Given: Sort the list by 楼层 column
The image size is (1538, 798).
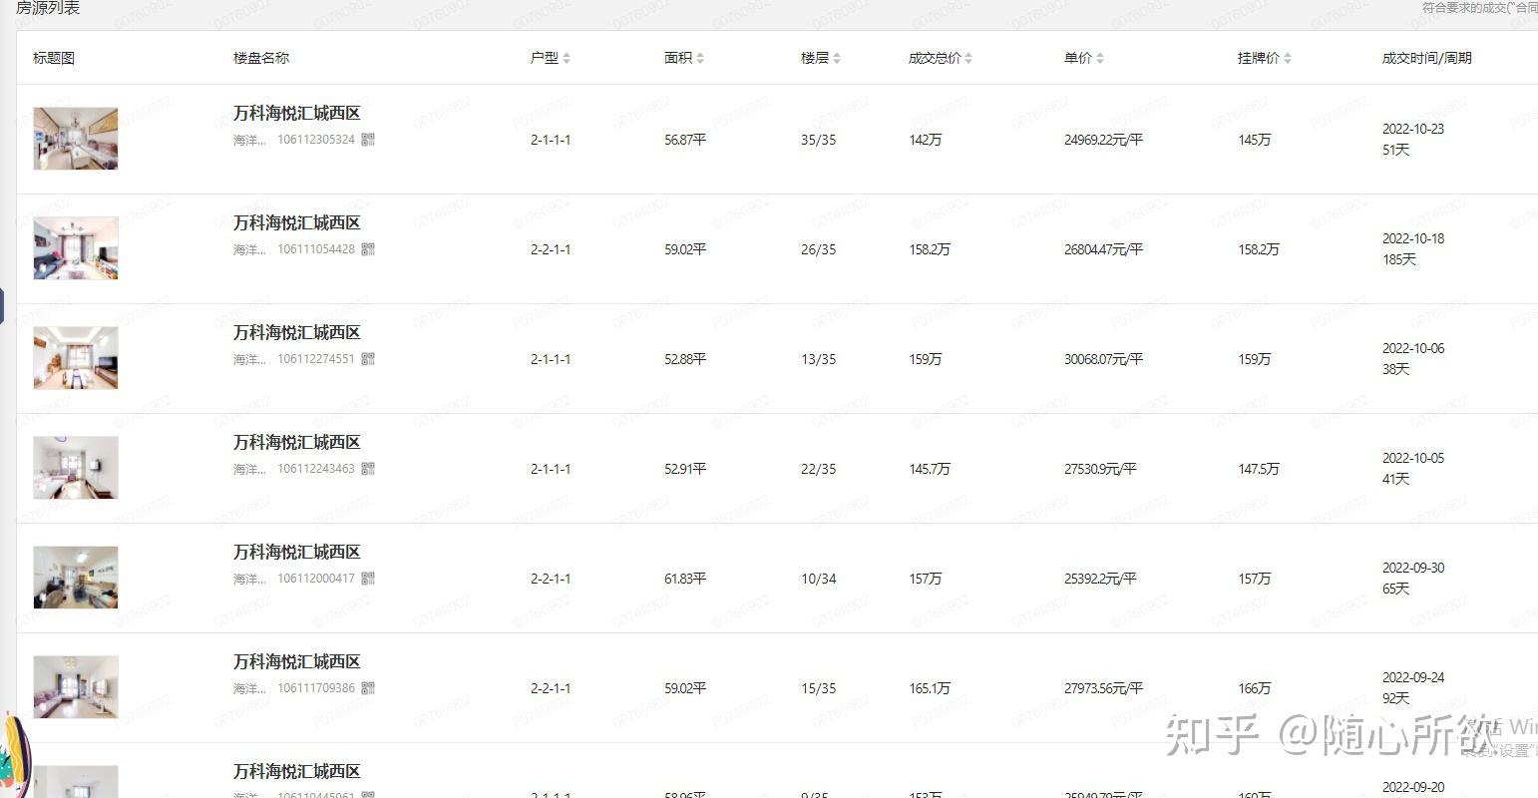Looking at the screenshot, I should 837,59.
